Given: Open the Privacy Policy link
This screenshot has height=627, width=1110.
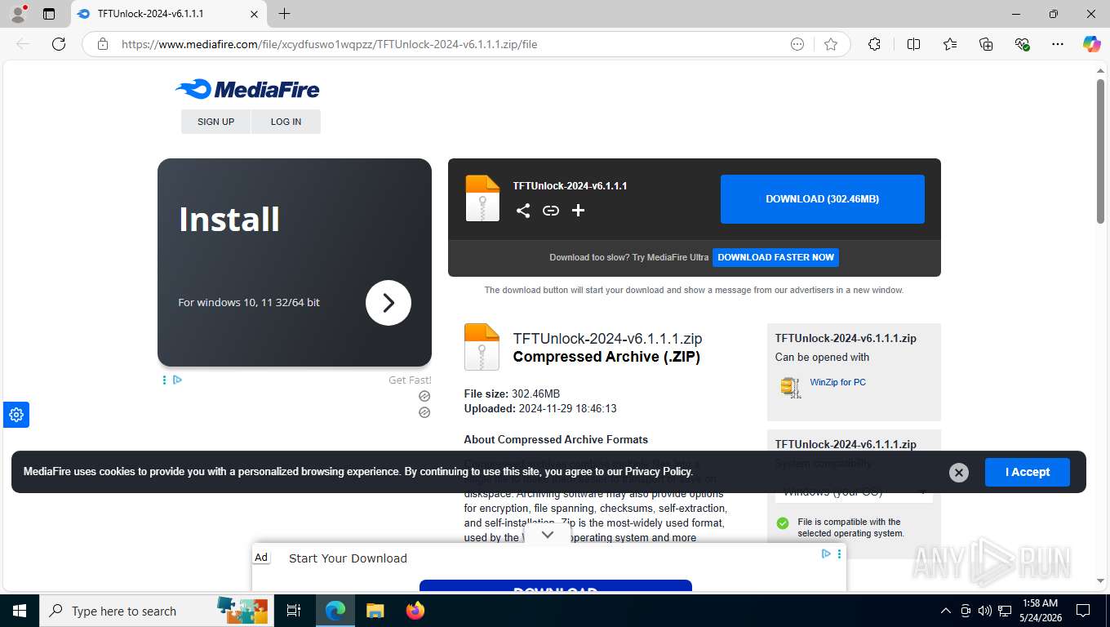Looking at the screenshot, I should pos(658,471).
